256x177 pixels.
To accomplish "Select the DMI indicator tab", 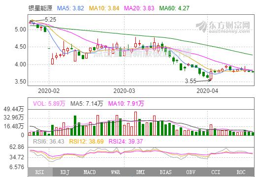I will [x=141, y=172].
